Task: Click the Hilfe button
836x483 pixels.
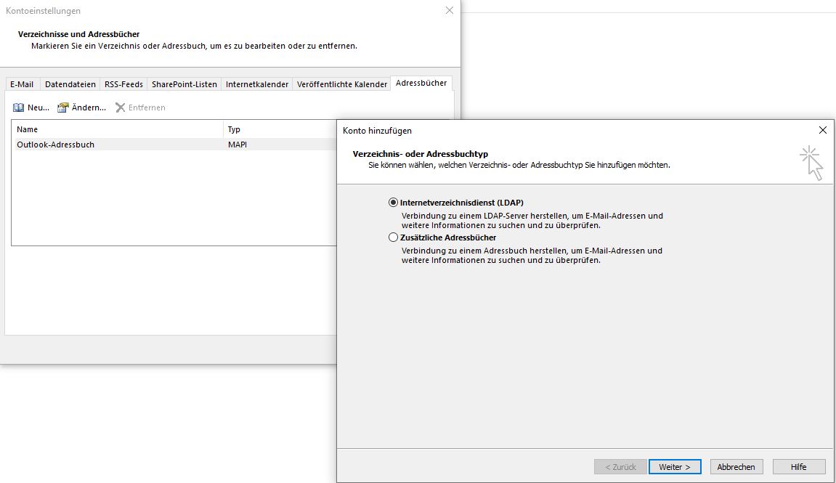Action: (x=798, y=466)
